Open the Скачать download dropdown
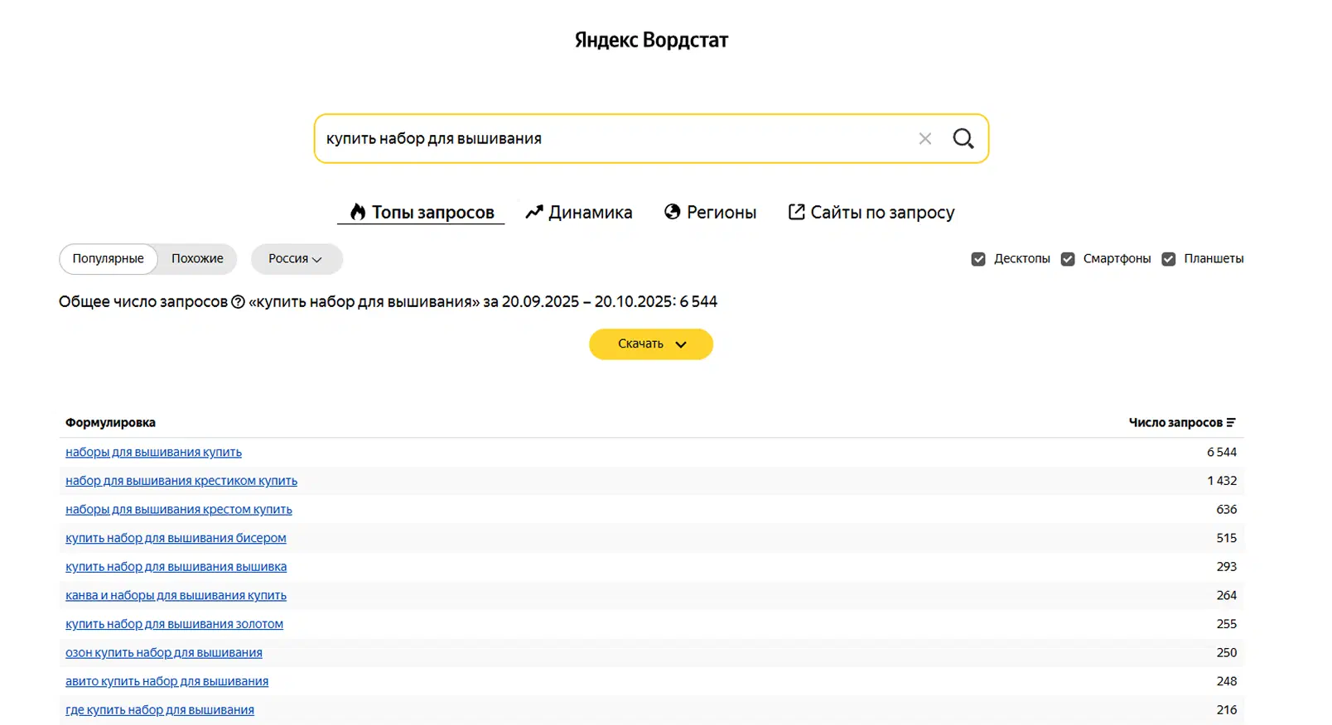 [x=651, y=344]
